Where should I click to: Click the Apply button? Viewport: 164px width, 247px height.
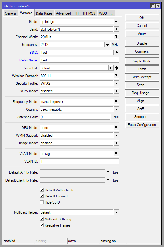(x=142, y=34)
